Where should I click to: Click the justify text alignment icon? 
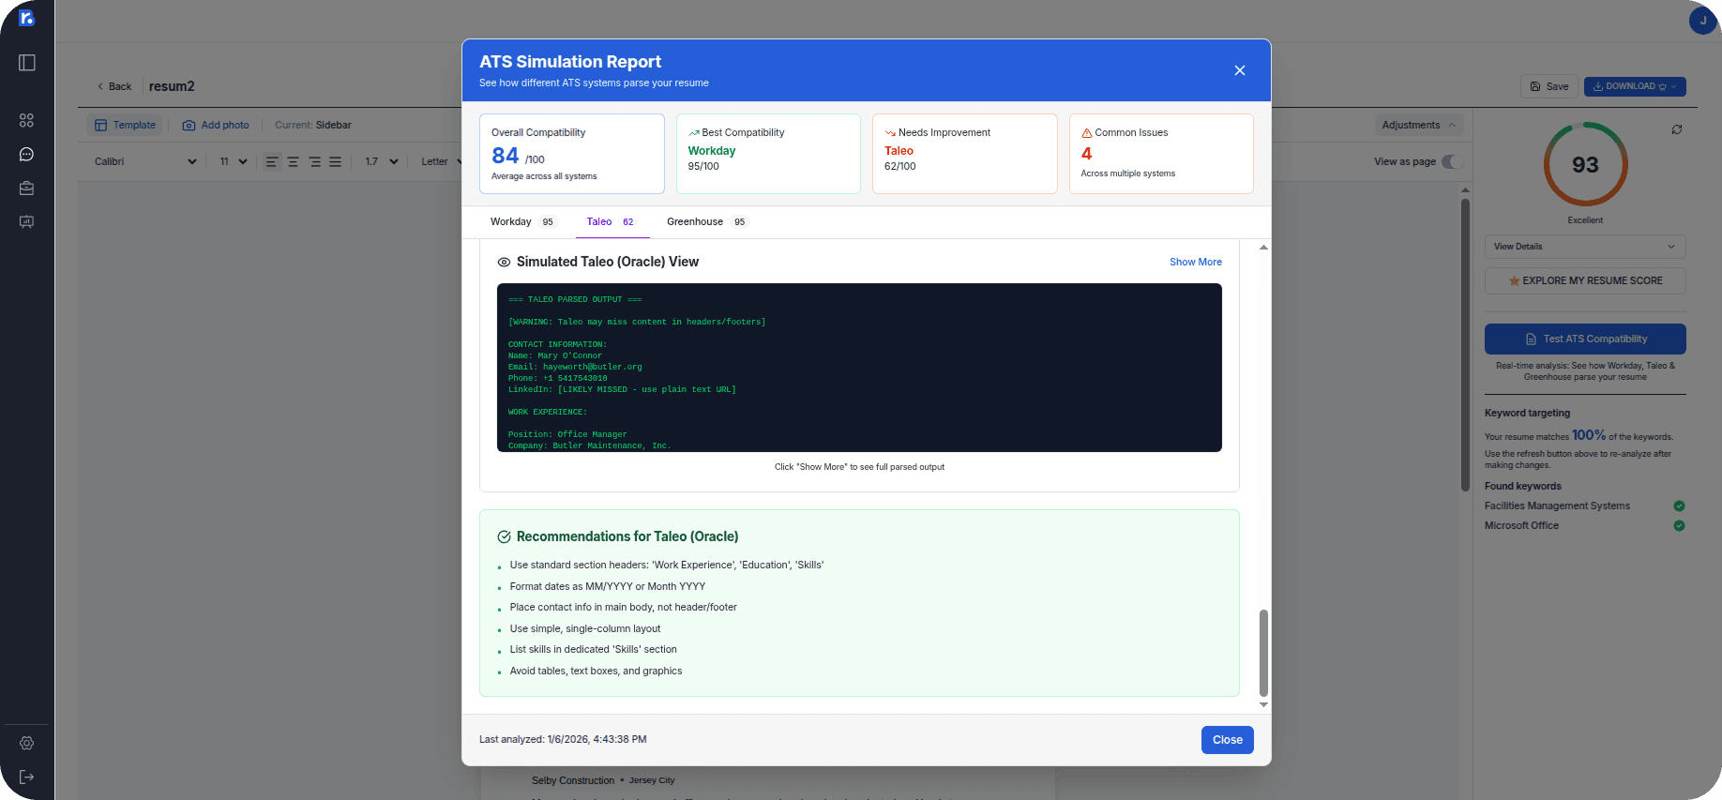(335, 161)
